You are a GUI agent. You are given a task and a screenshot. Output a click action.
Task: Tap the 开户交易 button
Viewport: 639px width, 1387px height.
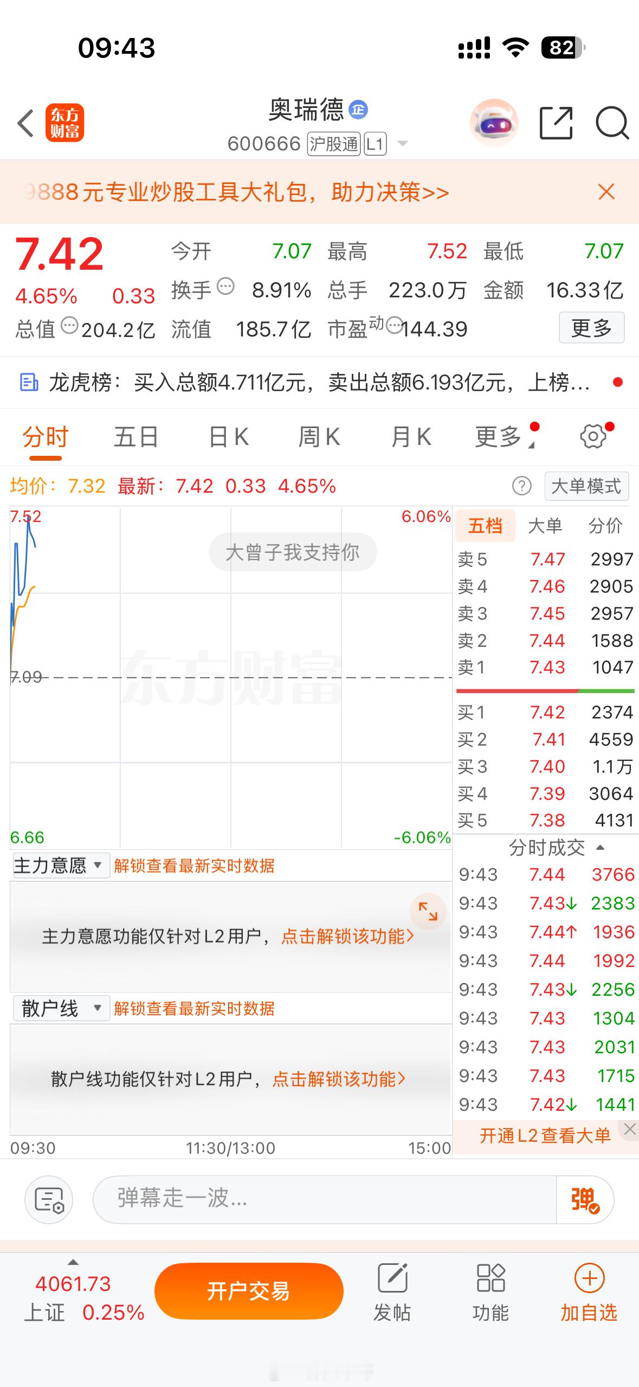[x=249, y=1291]
